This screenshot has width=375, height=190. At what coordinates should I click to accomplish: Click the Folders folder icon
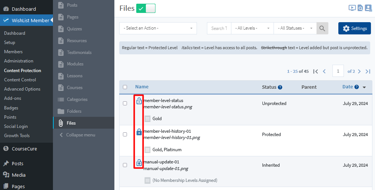click(61, 111)
